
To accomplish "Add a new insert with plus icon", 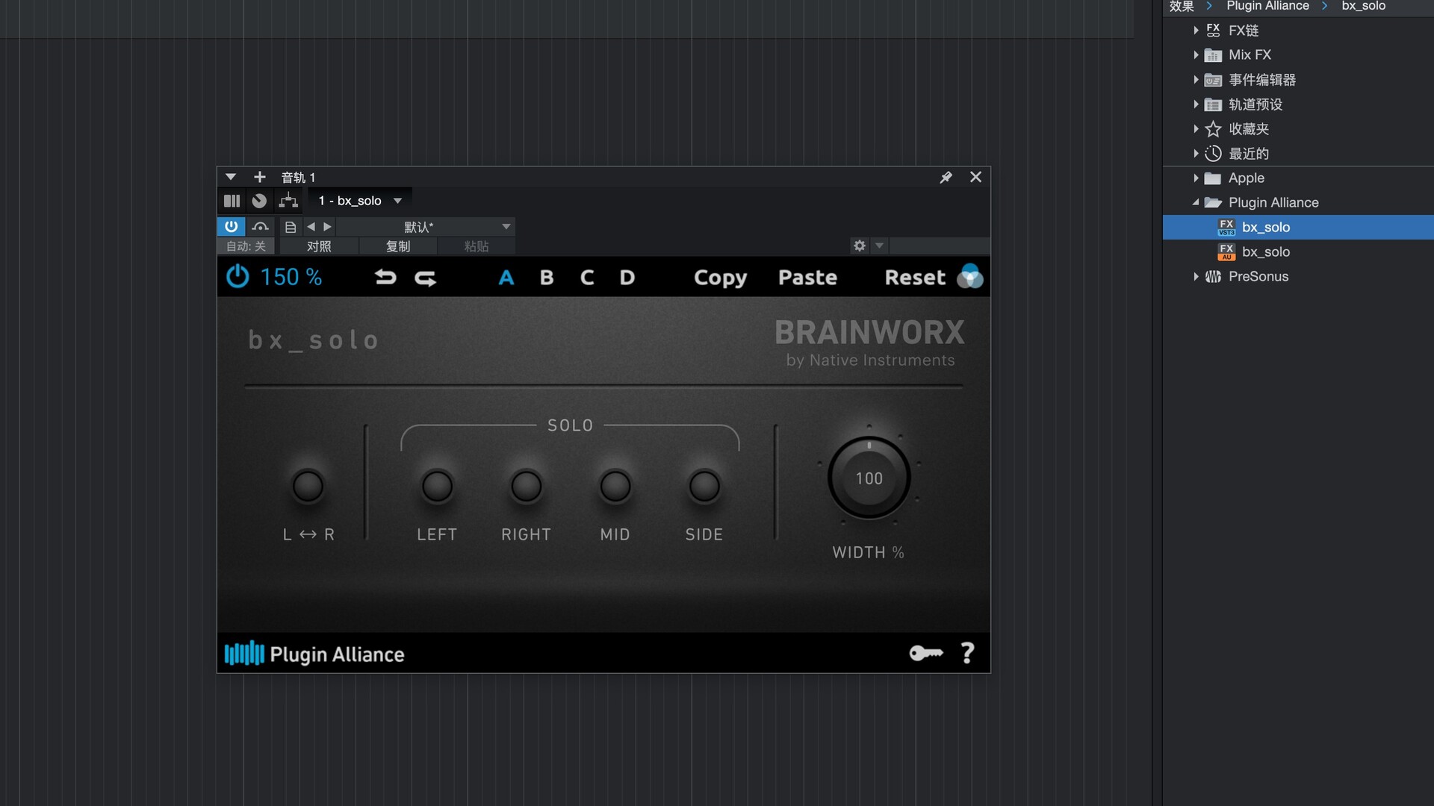I will [259, 177].
